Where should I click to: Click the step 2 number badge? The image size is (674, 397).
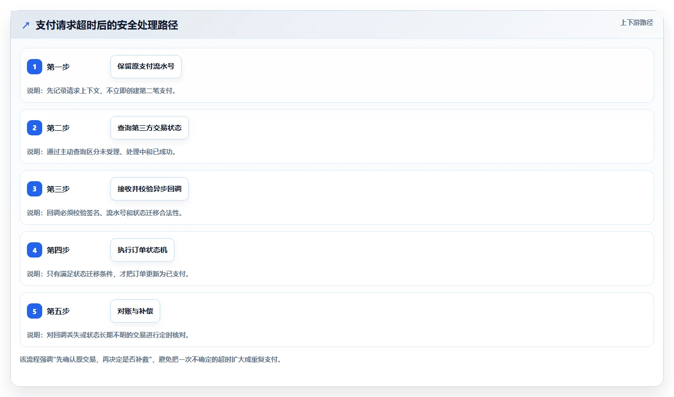point(35,128)
